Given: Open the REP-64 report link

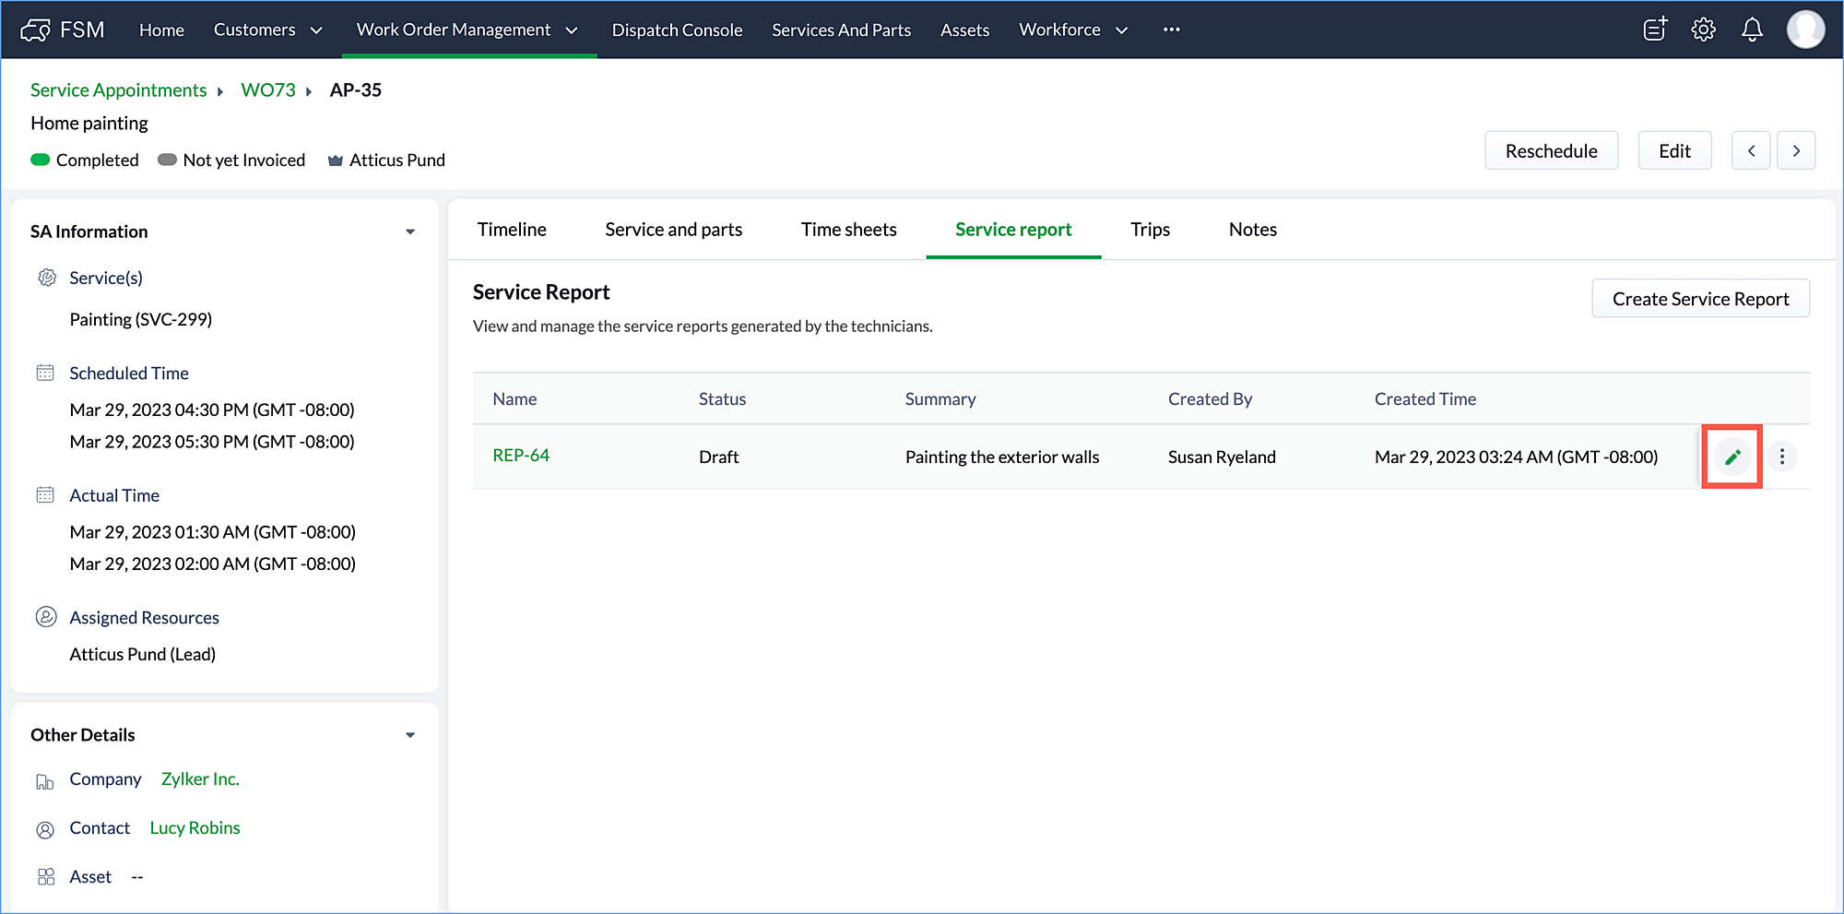Looking at the screenshot, I should click(521, 456).
